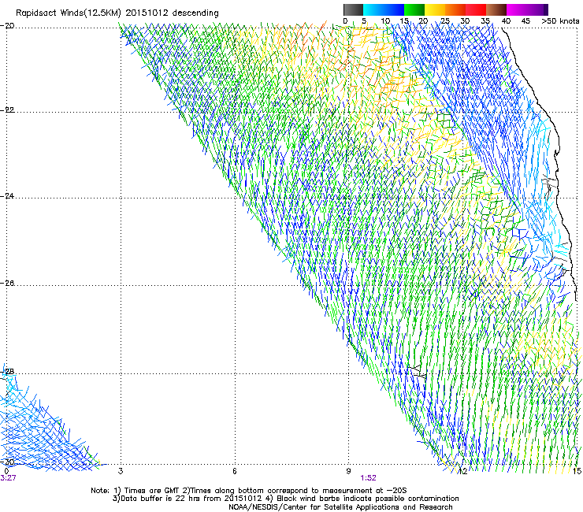Viewport: 583px width, 512px height.
Task: Select the brown 35-40 knots legend segment
Action: (496, 9)
